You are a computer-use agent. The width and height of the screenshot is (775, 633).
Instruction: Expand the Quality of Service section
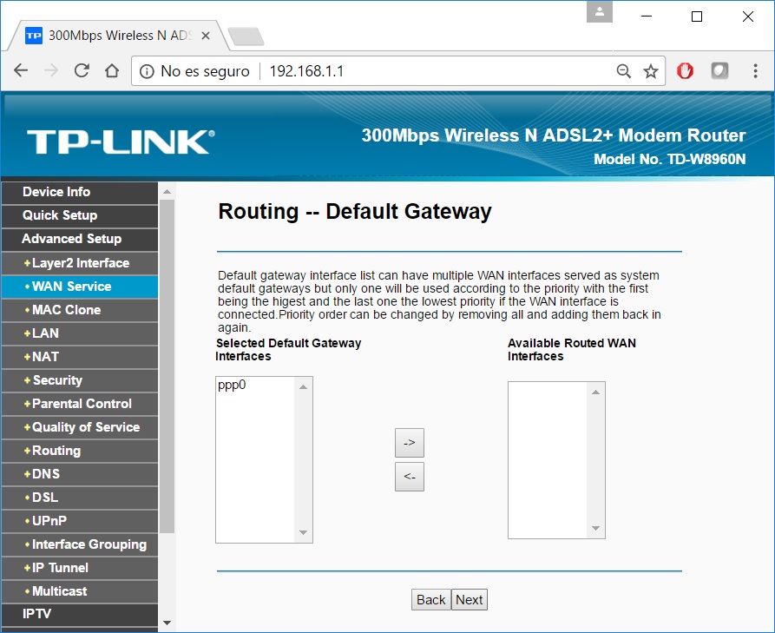[x=85, y=427]
